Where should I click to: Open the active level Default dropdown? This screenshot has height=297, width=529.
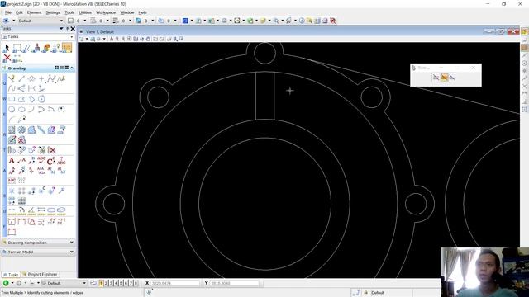click(61, 21)
